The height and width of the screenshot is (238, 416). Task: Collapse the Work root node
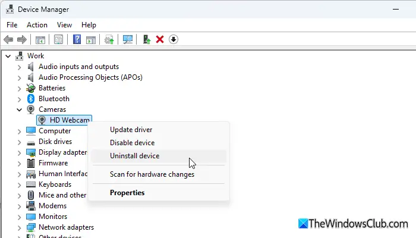click(x=8, y=56)
